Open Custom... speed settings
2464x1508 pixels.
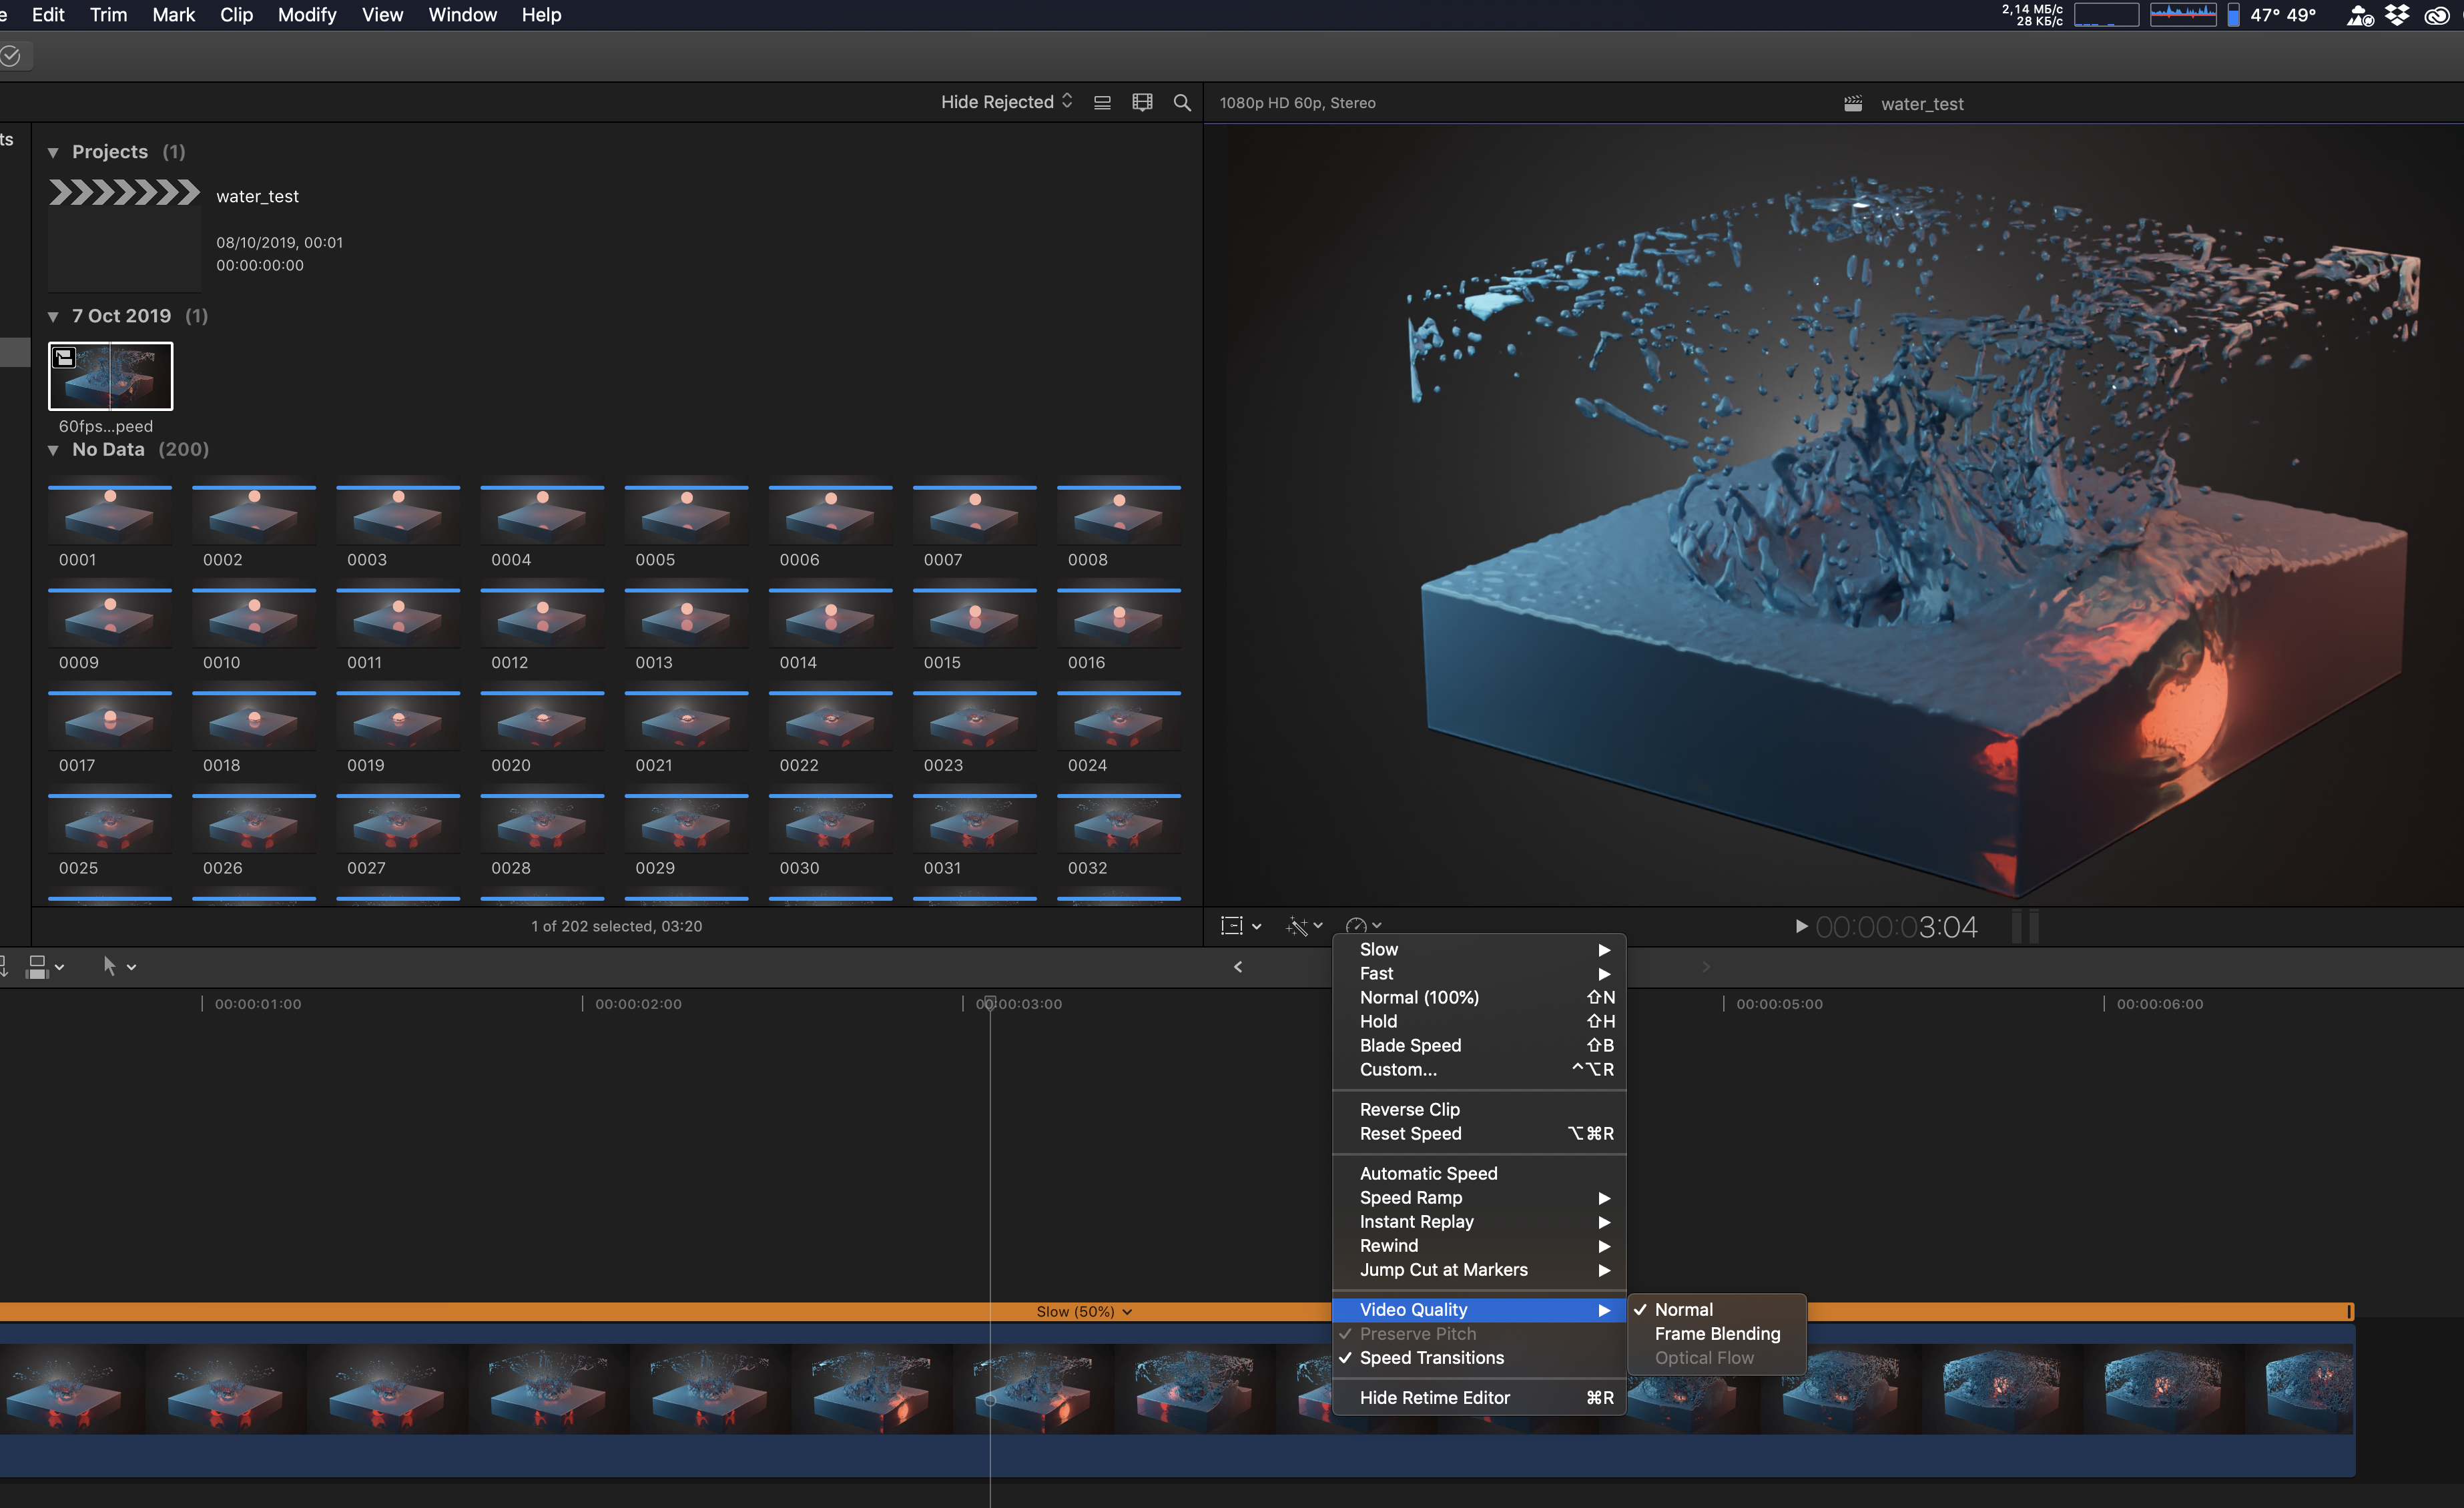click(x=1479, y=1069)
